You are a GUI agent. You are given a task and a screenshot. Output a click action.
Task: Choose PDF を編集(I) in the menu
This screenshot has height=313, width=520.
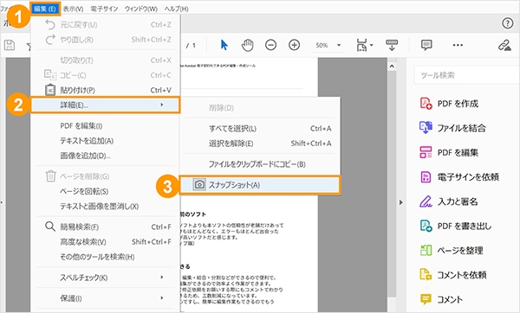tap(106, 126)
